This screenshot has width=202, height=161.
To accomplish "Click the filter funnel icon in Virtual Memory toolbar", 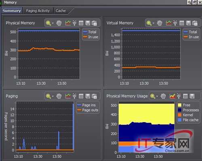I will coord(175,23).
